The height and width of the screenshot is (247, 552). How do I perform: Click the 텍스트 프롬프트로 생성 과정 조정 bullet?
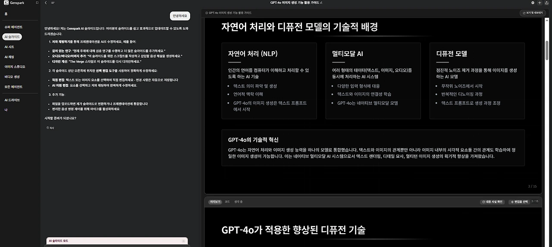click(x=470, y=103)
